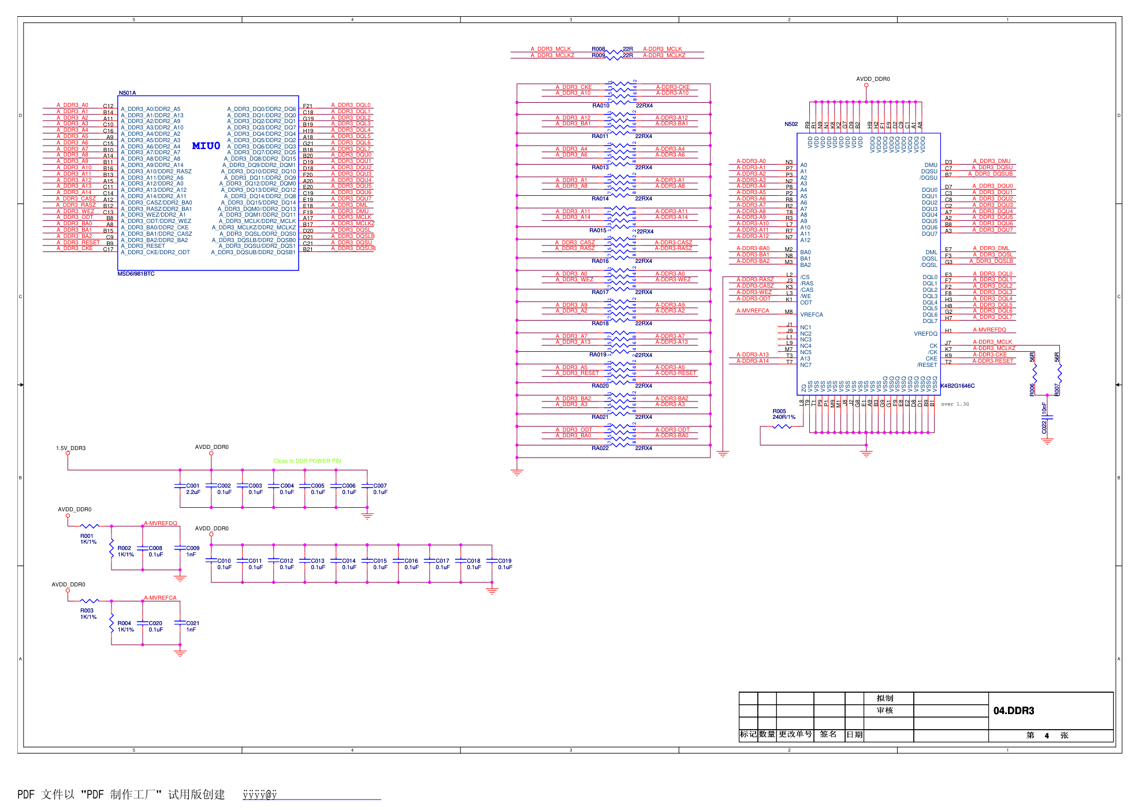This screenshot has width=1146, height=810.
Task: Click capacitor C022 10nF label
Action: point(1044,418)
